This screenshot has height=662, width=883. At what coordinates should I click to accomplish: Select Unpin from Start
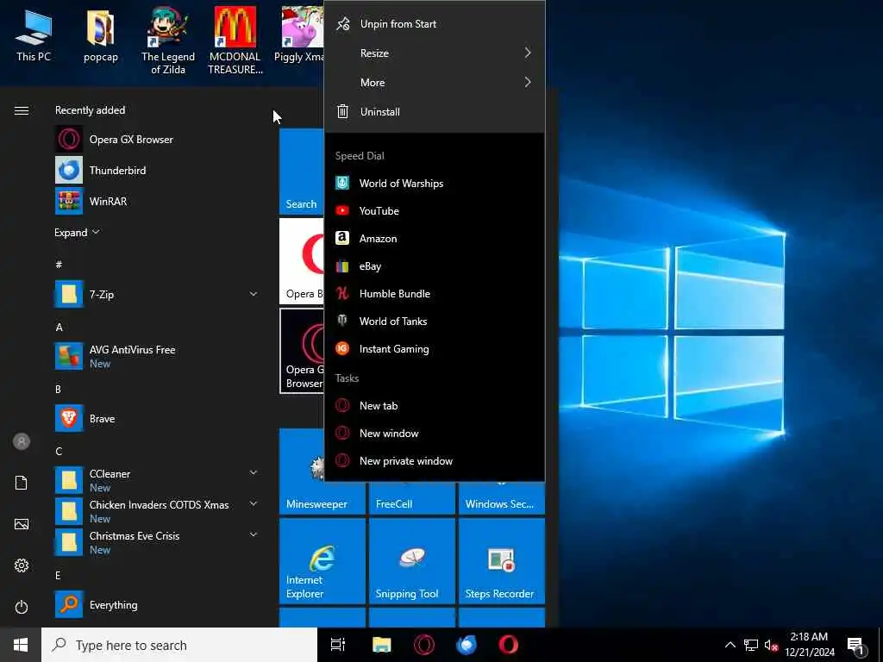tap(435, 23)
